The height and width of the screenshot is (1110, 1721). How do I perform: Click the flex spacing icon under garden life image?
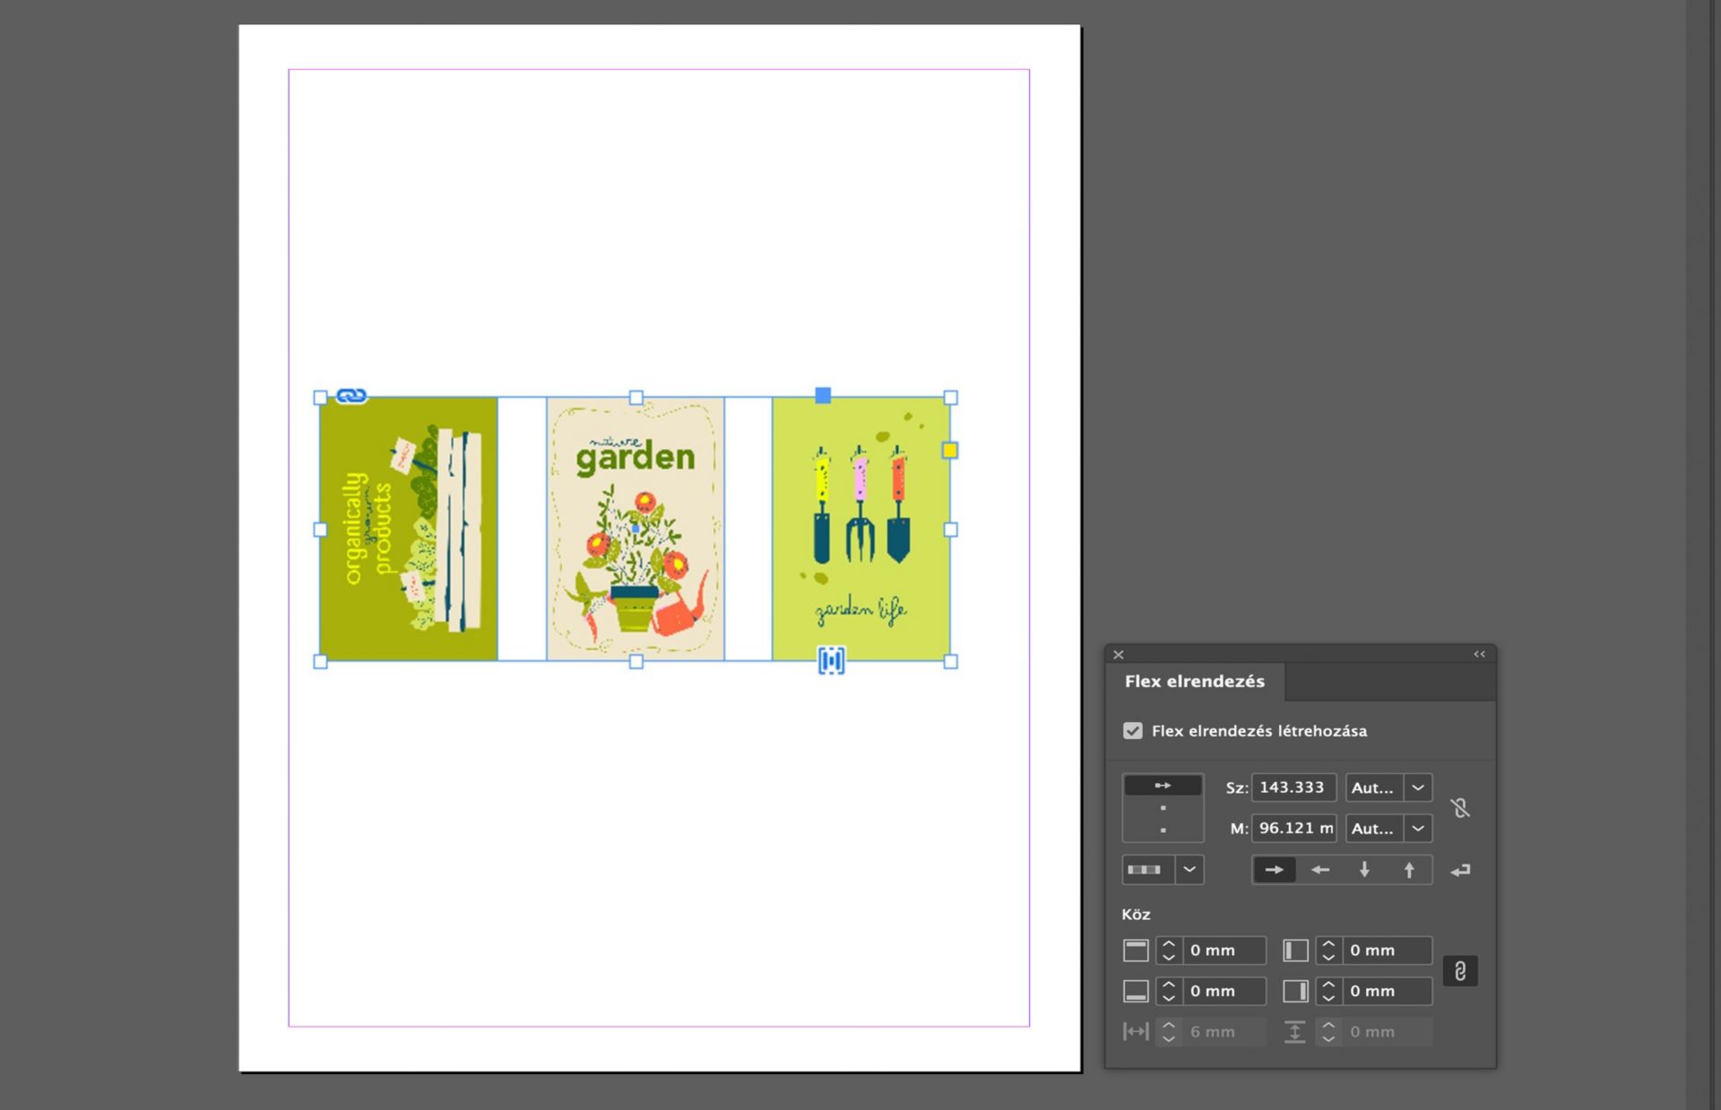point(831,661)
